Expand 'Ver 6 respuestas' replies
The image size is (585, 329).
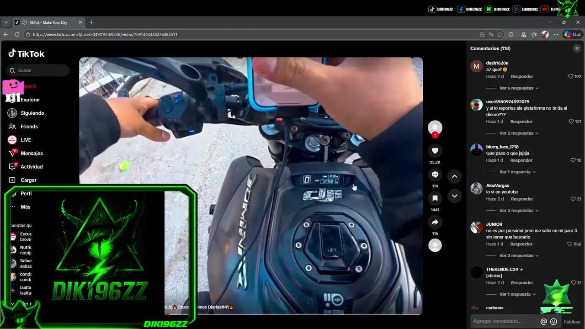pos(519,88)
